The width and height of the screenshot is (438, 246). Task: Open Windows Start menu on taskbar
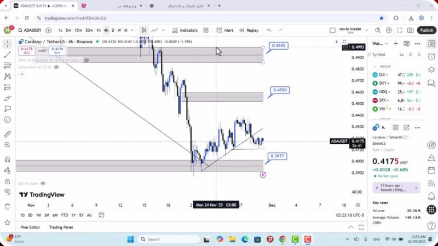(131, 239)
